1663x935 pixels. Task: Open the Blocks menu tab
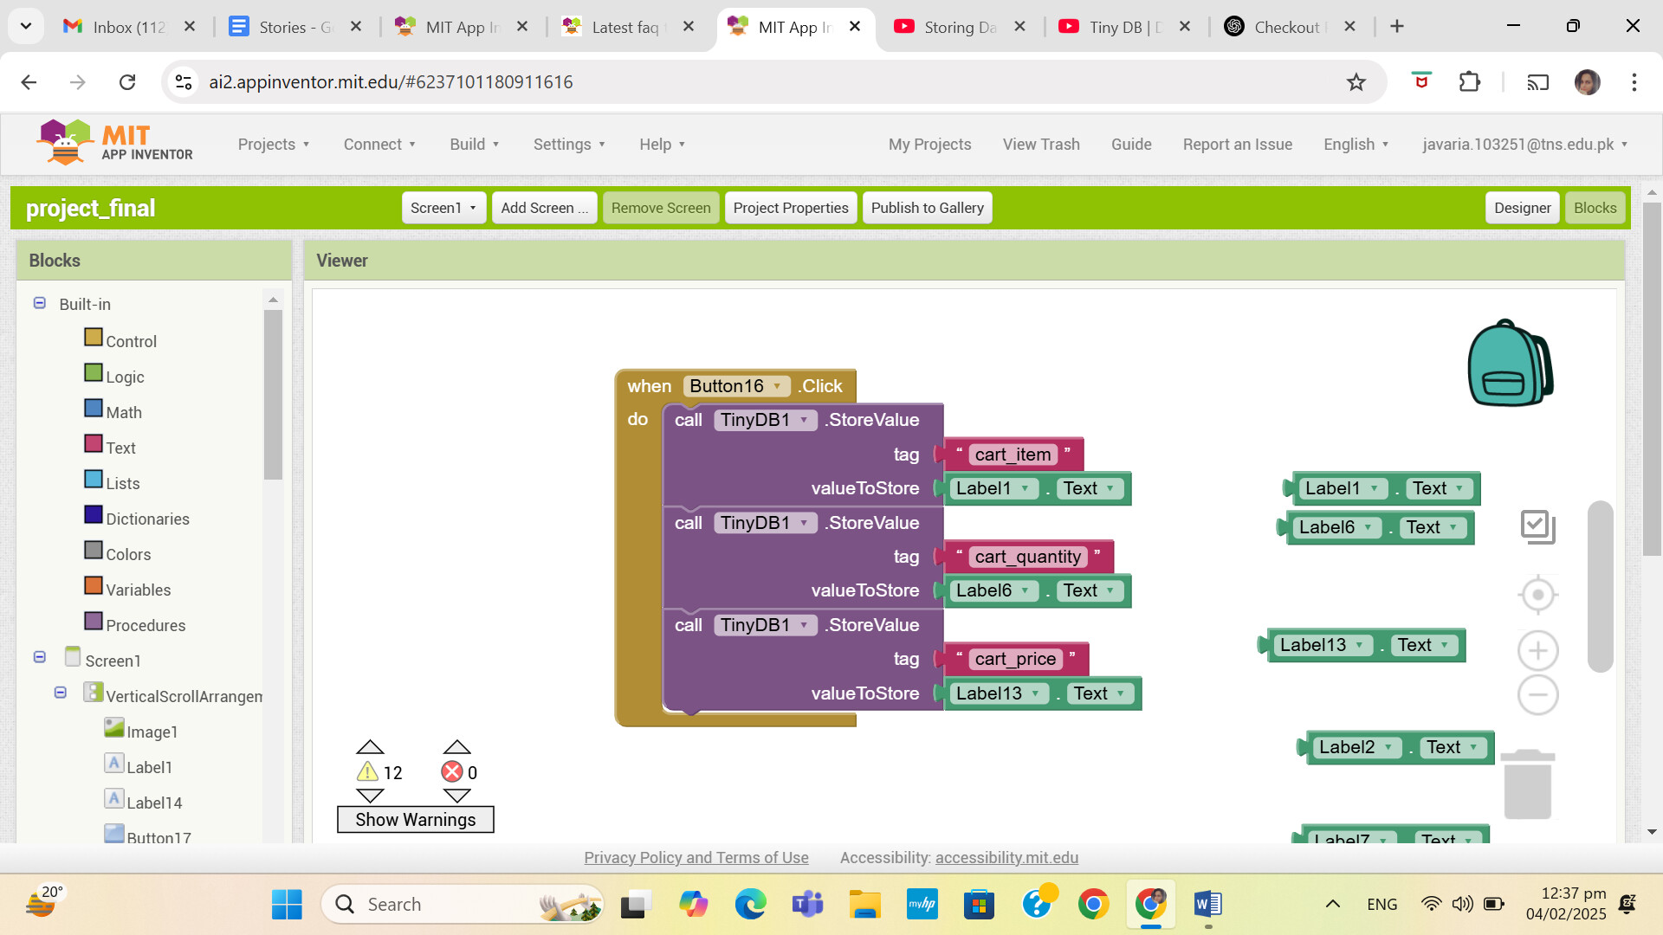click(x=1595, y=208)
